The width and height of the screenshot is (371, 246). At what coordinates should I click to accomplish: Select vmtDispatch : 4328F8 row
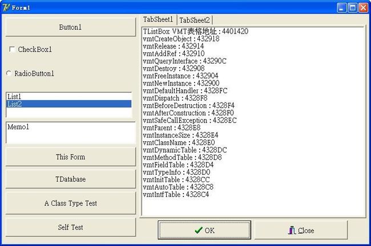coord(253,98)
